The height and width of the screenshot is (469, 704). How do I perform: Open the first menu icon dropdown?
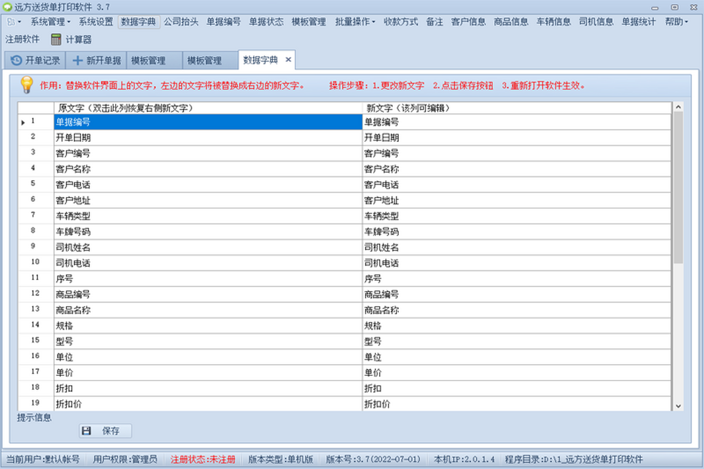tap(14, 22)
